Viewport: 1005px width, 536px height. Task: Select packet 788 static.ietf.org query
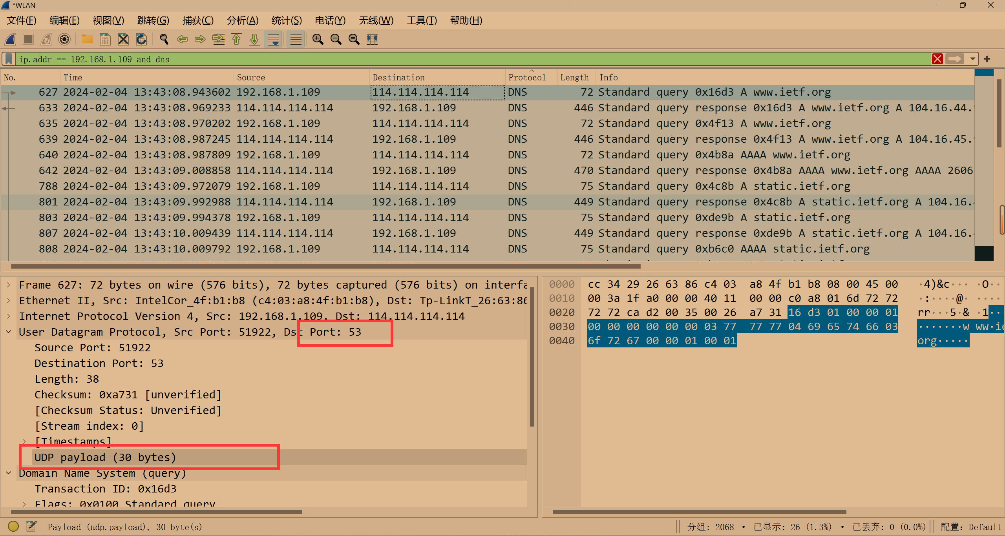point(488,186)
